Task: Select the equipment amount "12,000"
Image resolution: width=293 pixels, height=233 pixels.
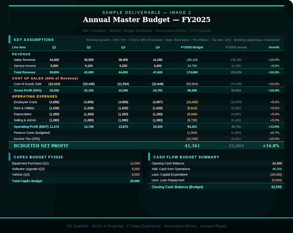Action: click(x=135, y=164)
